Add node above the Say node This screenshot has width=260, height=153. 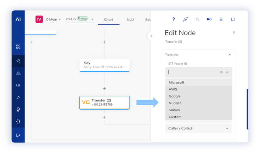coord(105,42)
